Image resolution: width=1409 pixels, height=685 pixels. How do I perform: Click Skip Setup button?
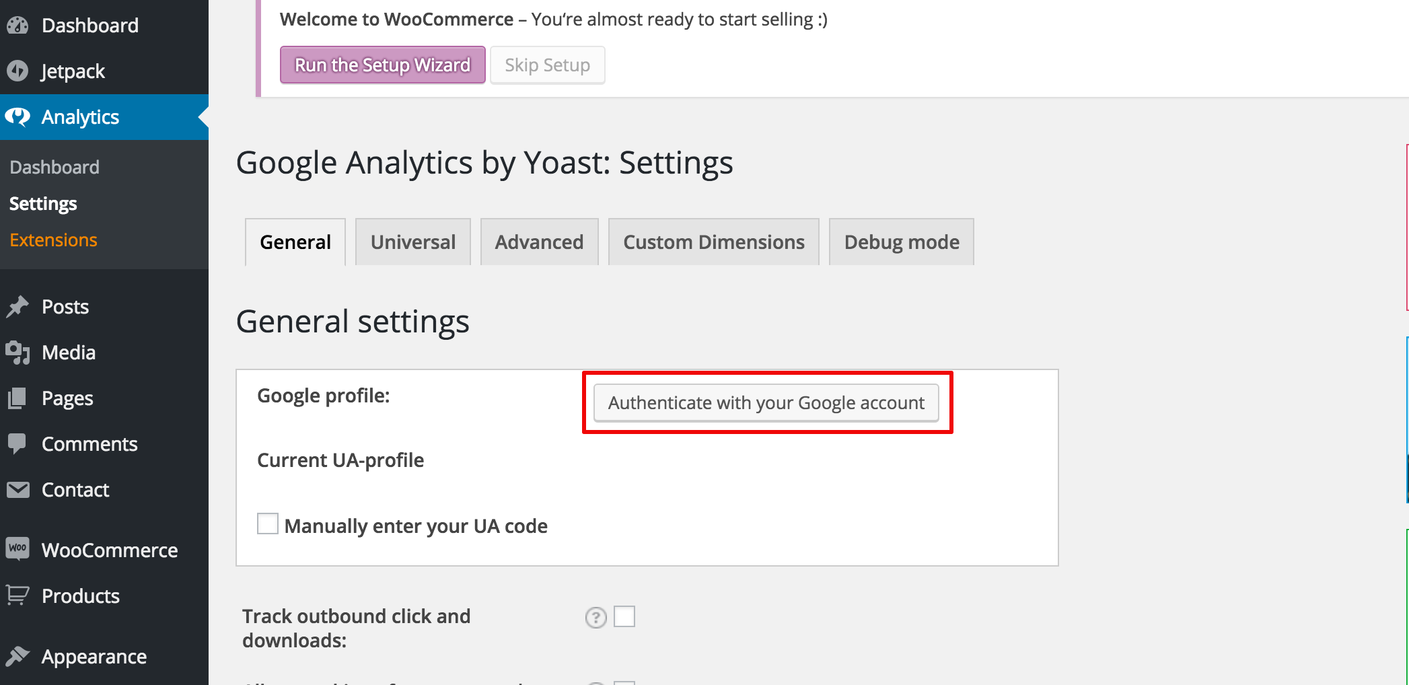[548, 65]
